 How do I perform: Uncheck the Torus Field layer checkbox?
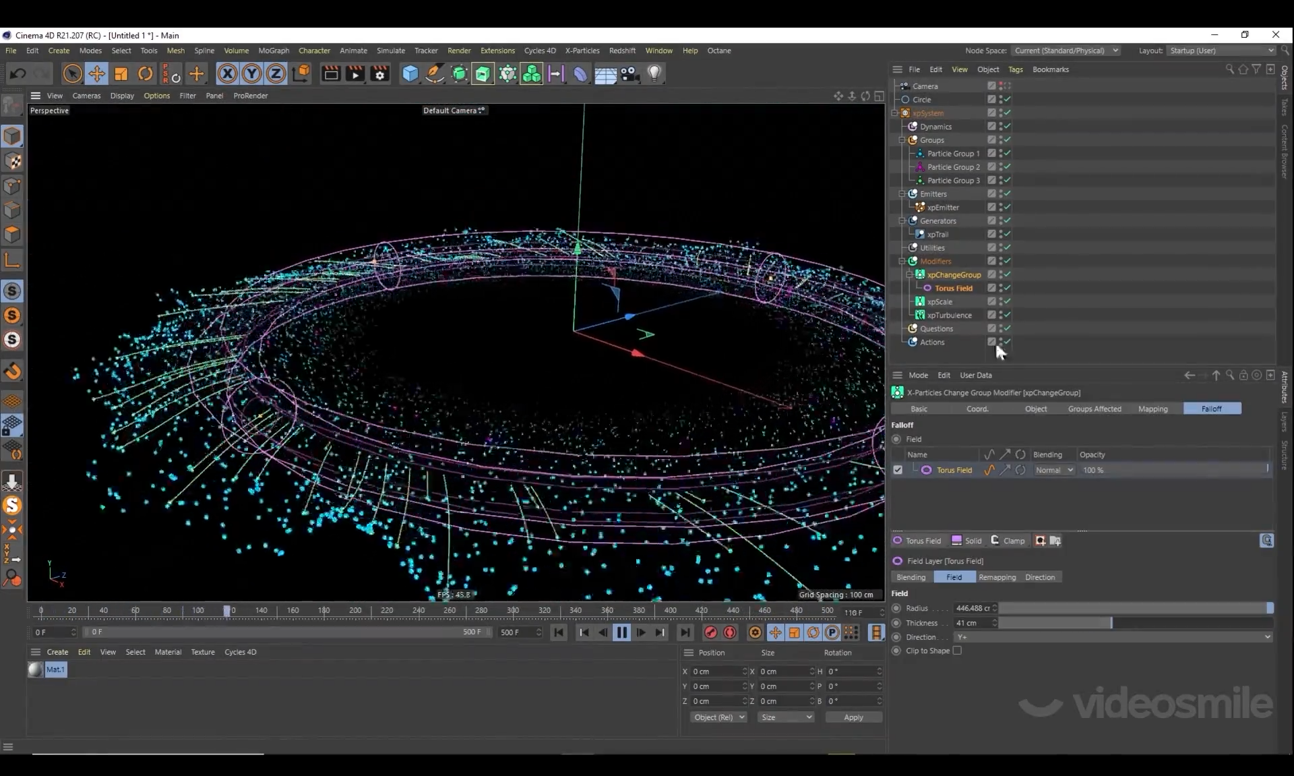point(898,470)
